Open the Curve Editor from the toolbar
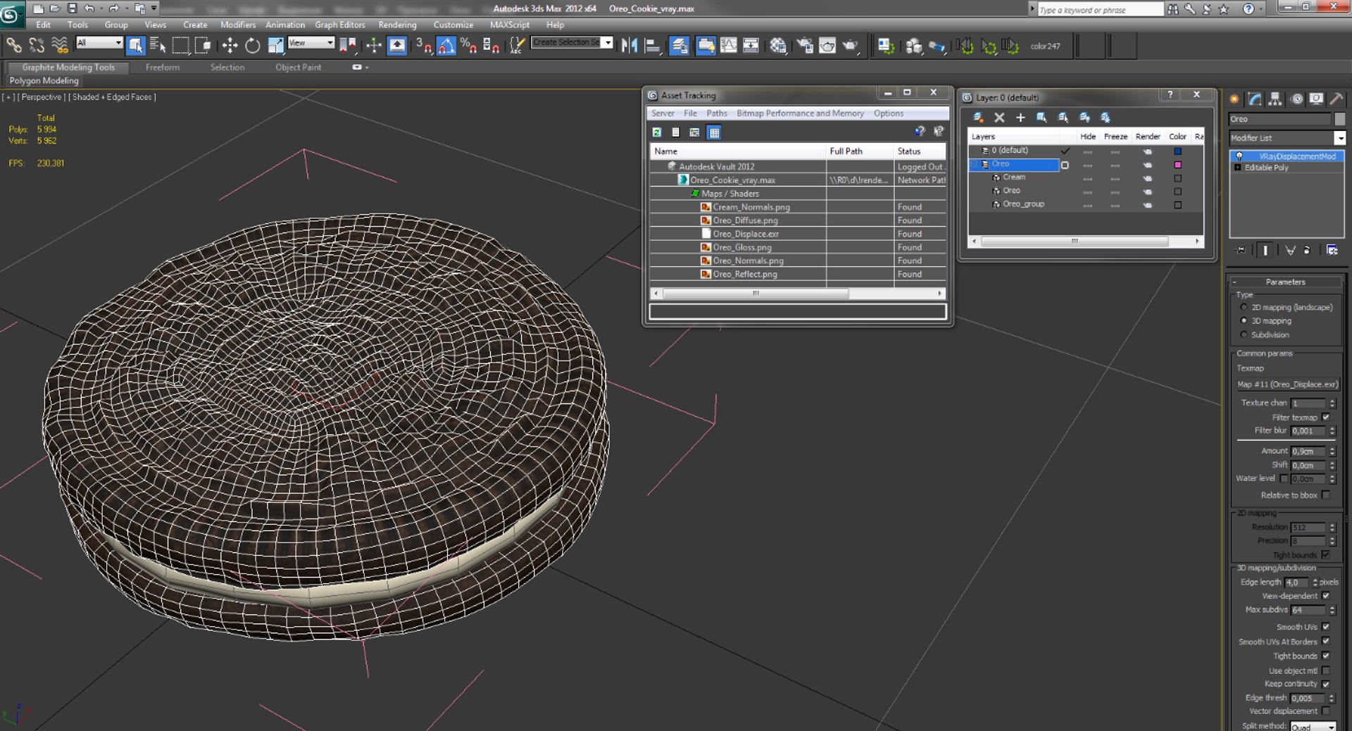The image size is (1352, 731). [728, 46]
